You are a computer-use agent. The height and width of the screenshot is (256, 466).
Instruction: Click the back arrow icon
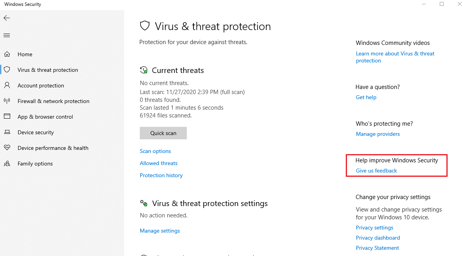pos(7,18)
